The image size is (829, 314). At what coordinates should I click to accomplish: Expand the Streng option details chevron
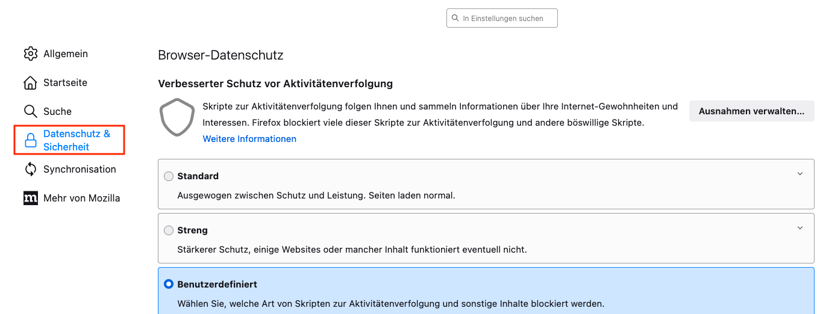pyautogui.click(x=800, y=228)
